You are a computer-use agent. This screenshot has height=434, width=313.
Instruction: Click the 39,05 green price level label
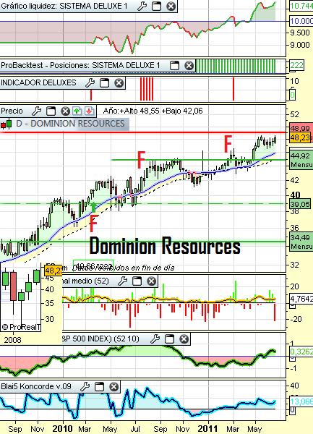pyautogui.click(x=300, y=204)
